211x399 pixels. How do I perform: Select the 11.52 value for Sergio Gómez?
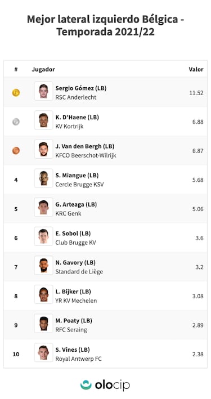coord(196,93)
